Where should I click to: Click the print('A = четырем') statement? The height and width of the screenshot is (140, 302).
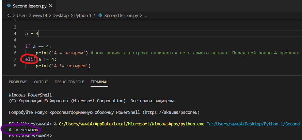click(62, 53)
